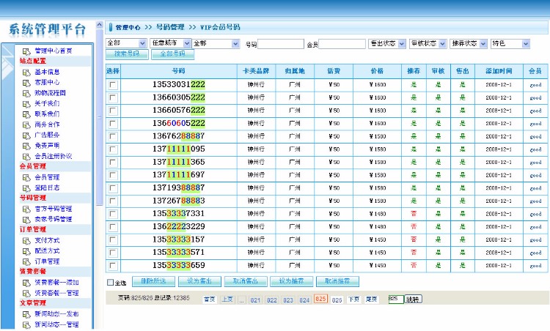This screenshot has height=331, width=550.
Task: Click the 联系我们 sidebar icon
Action: (26, 114)
